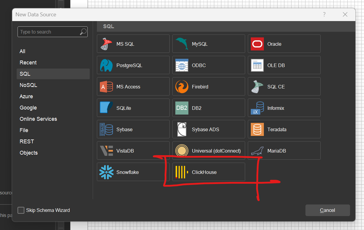Viewport: 364px width, 230px height.
Task: Switch to the Azure category
Action: pos(26,96)
